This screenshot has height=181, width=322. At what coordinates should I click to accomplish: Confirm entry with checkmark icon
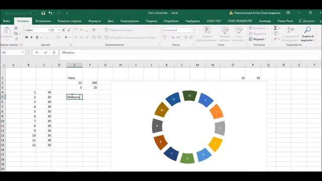(45, 52)
